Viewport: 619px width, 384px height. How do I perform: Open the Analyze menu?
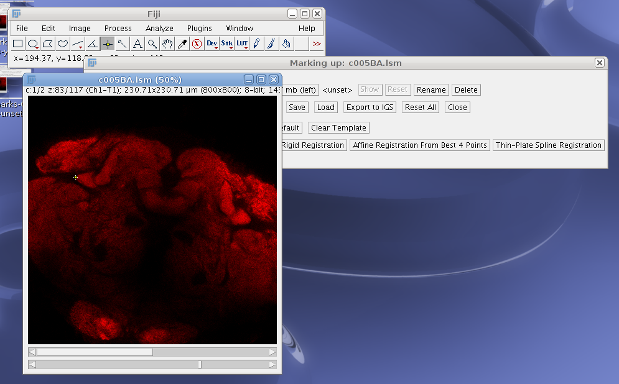159,29
